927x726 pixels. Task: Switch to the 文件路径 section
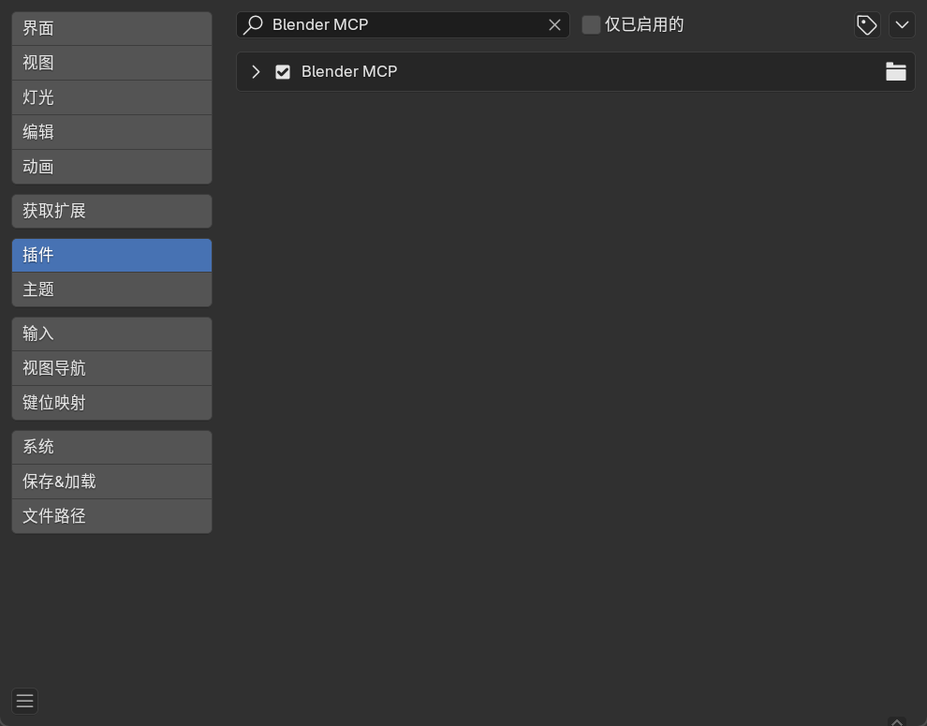point(111,516)
